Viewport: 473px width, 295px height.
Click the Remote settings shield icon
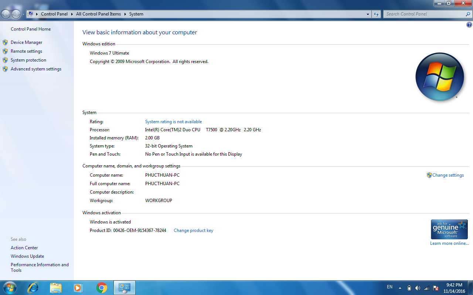coord(5,51)
